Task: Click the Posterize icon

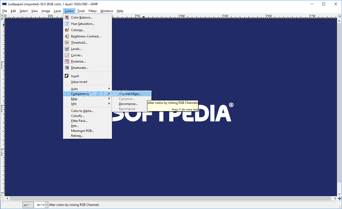Action: [67, 61]
